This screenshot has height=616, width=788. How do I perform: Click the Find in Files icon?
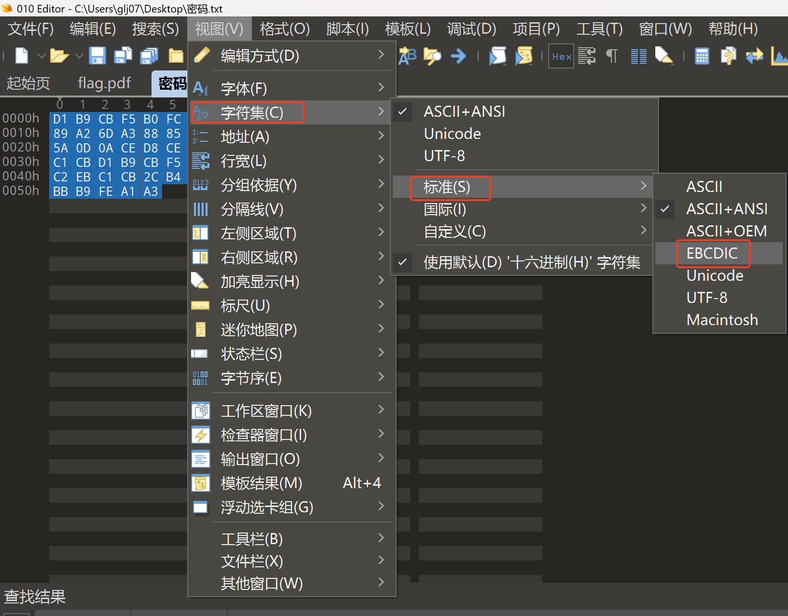(432, 56)
